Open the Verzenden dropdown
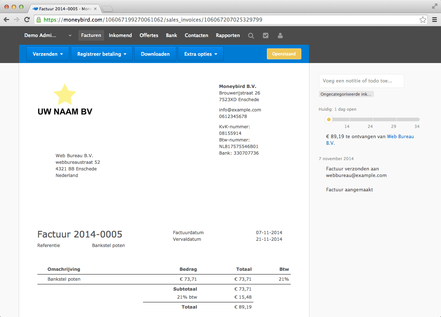This screenshot has height=317, width=441. 48,54
